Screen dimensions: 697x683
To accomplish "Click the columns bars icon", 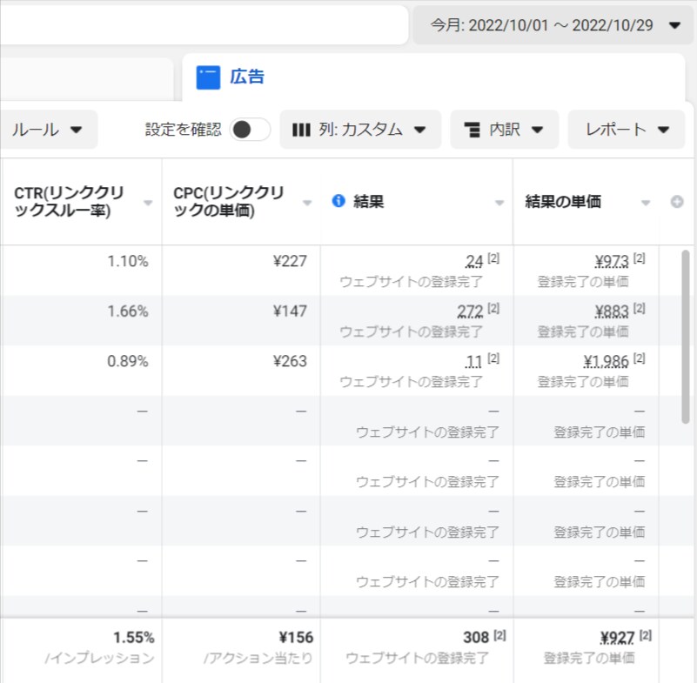I will coord(301,130).
